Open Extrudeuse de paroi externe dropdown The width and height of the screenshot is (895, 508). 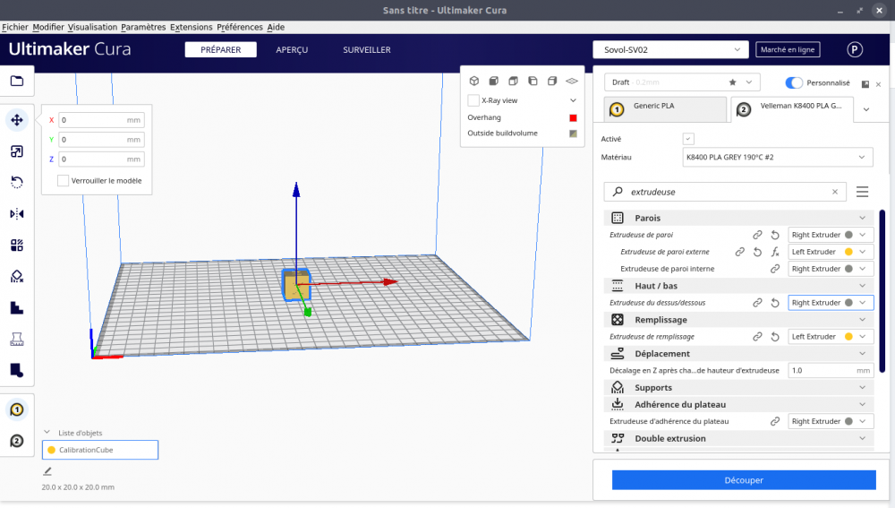click(x=831, y=252)
